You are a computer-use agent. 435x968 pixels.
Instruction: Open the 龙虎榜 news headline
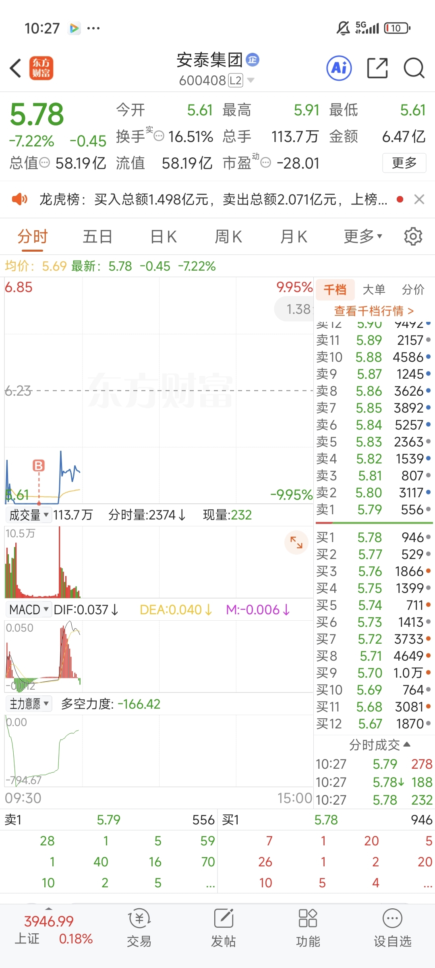[213, 199]
